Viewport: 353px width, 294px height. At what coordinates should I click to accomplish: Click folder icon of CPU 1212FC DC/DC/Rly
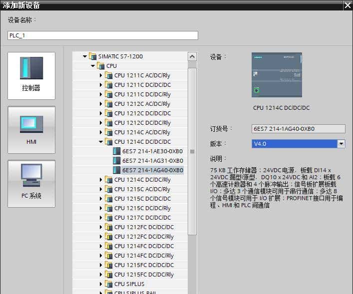[x=109, y=236]
